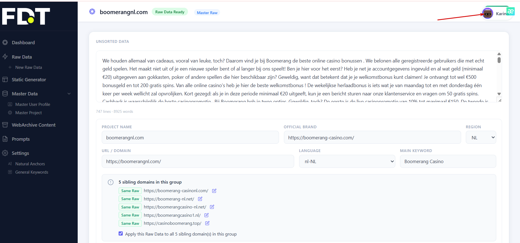The image size is (520, 243).
Task: Open Master User Profile
Action: [x=33, y=104]
